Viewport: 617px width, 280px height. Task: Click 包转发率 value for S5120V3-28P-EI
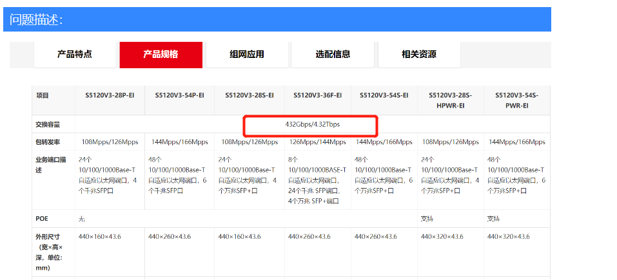(x=110, y=142)
